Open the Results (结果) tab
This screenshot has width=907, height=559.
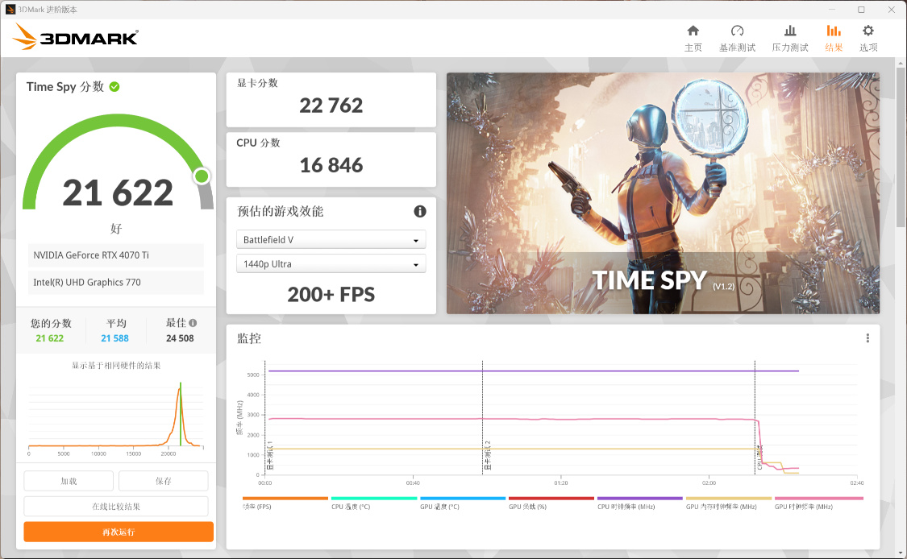pyautogui.click(x=834, y=38)
